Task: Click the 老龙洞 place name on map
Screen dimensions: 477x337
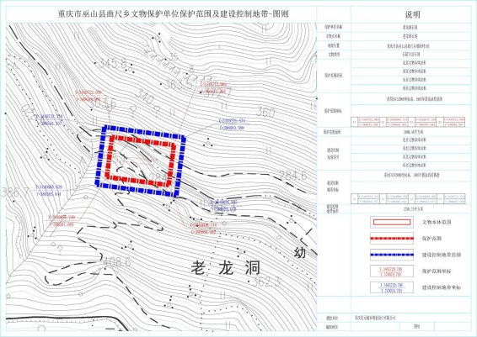Action: point(225,268)
